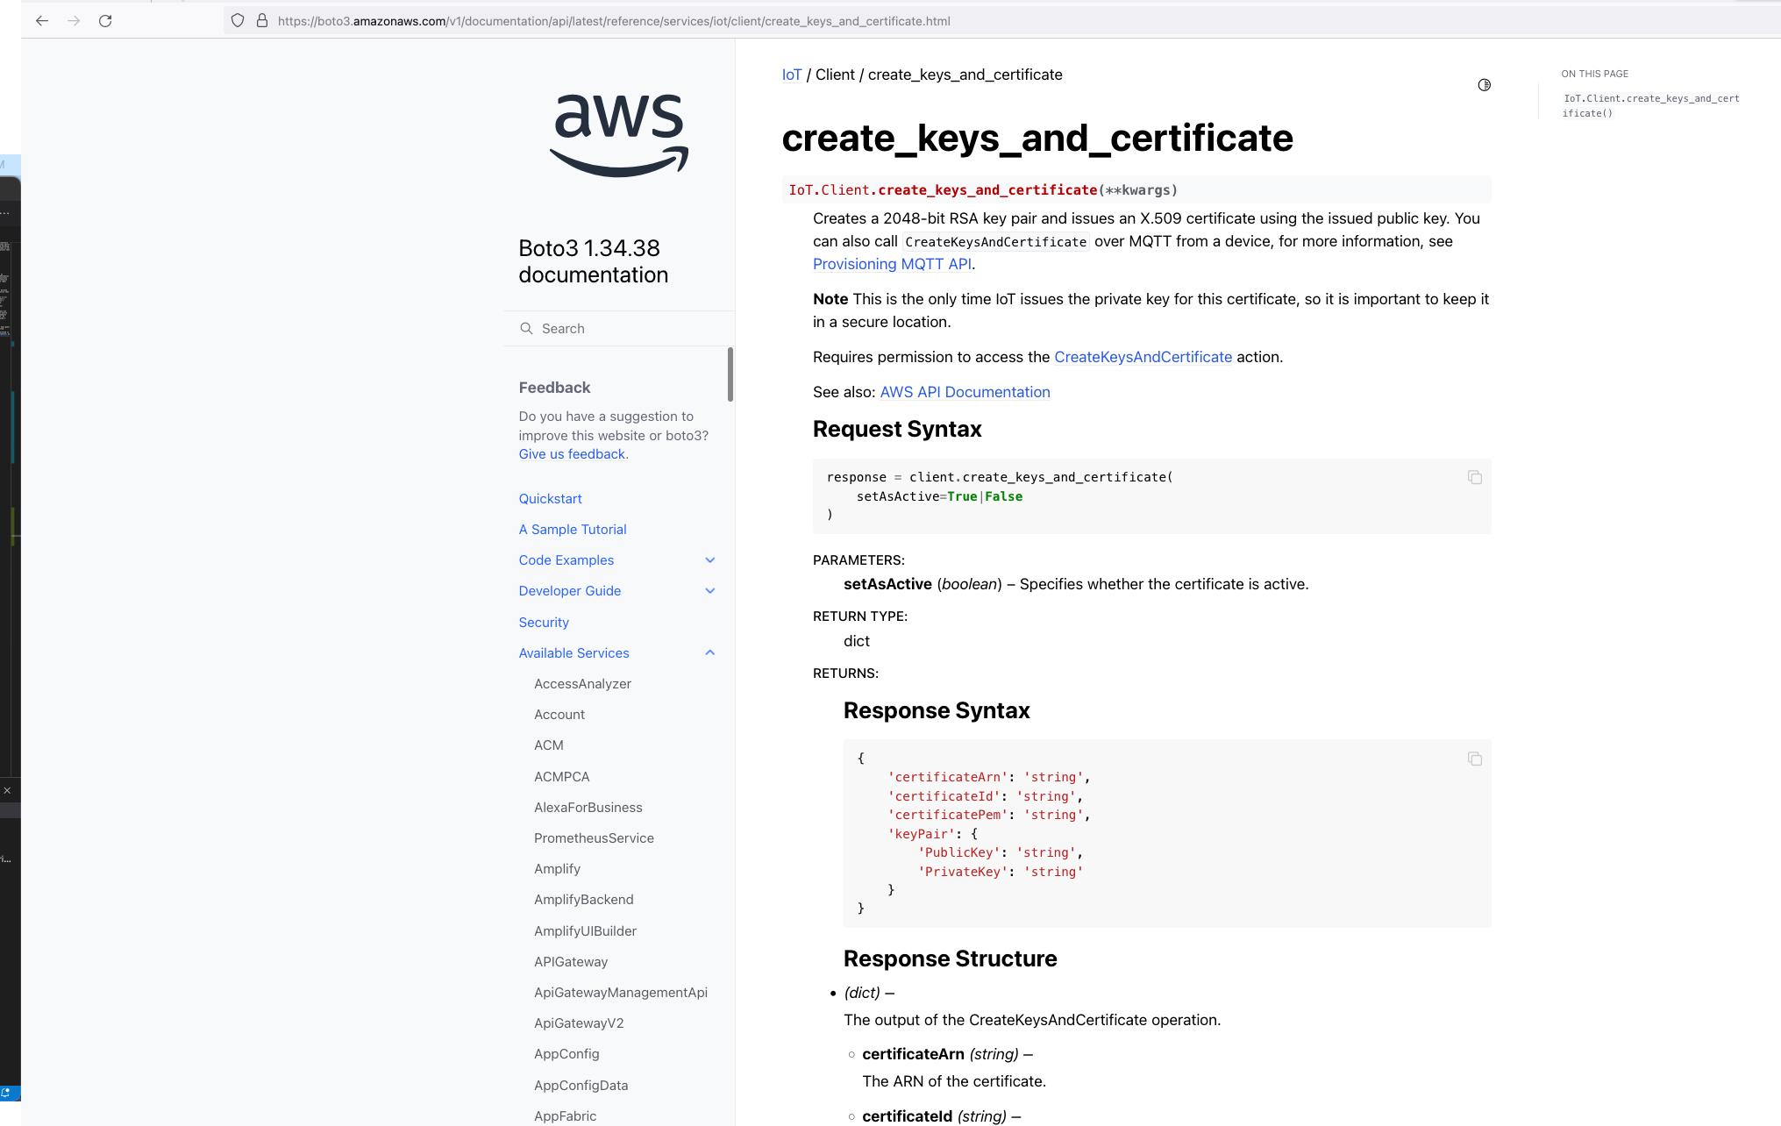The image size is (1781, 1126).
Task: Click the search magnifier icon
Action: [526, 328]
